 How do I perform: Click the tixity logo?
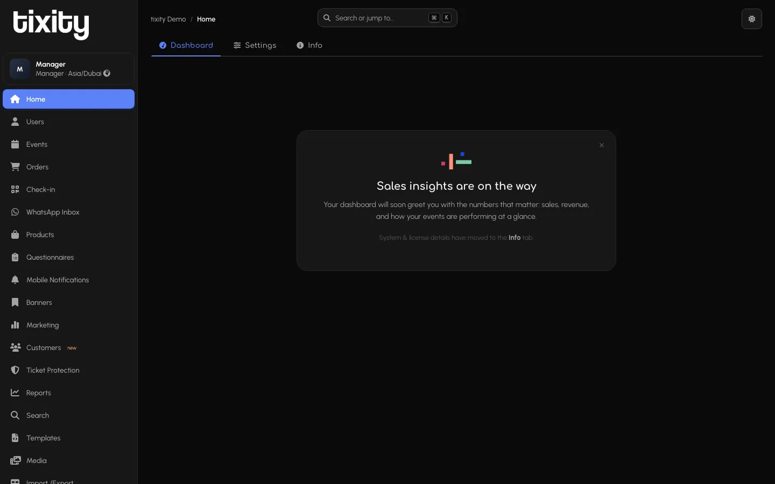point(51,24)
